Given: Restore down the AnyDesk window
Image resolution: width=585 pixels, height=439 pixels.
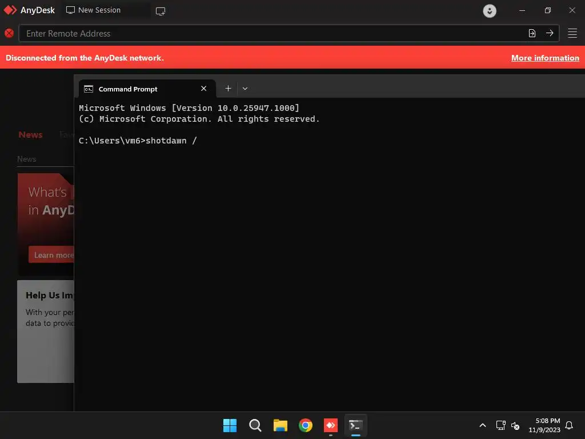Looking at the screenshot, I should 548,10.
